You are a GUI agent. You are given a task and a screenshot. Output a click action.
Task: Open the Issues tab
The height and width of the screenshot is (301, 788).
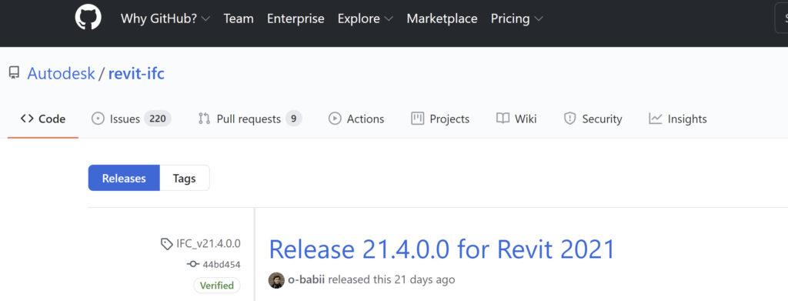131,119
